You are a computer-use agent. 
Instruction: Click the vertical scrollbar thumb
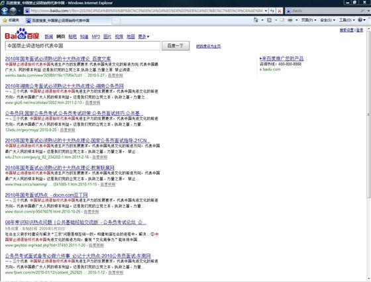pyautogui.click(x=368, y=115)
